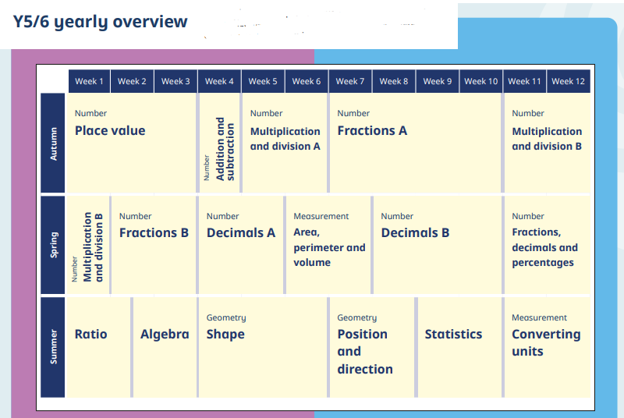
Task: Open the Addition and subtraction block
Action: click(220, 143)
